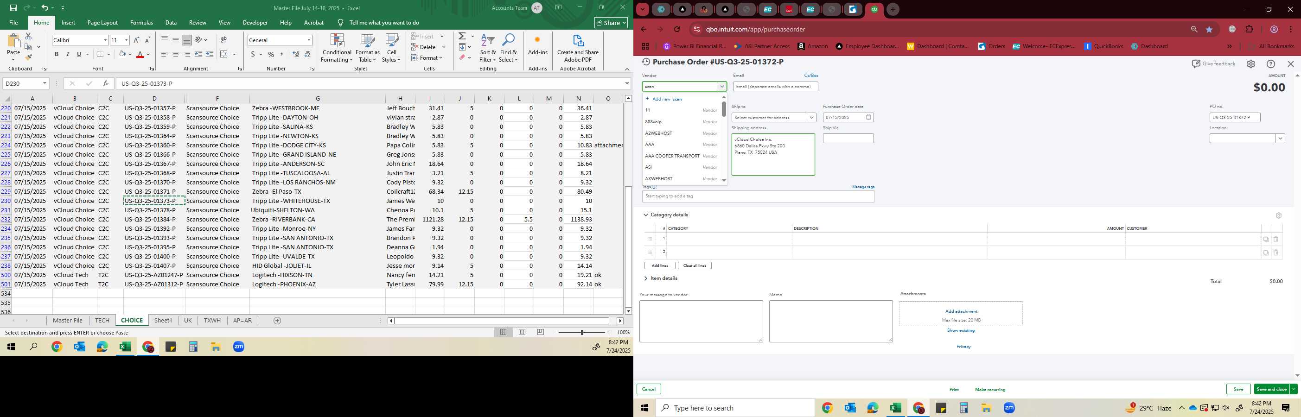Screen dimensions: 1301x417
Task: Apply the Fill Color bucket
Action: coord(122,54)
